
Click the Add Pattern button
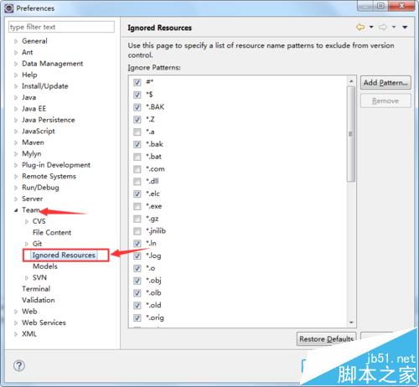pyautogui.click(x=385, y=83)
